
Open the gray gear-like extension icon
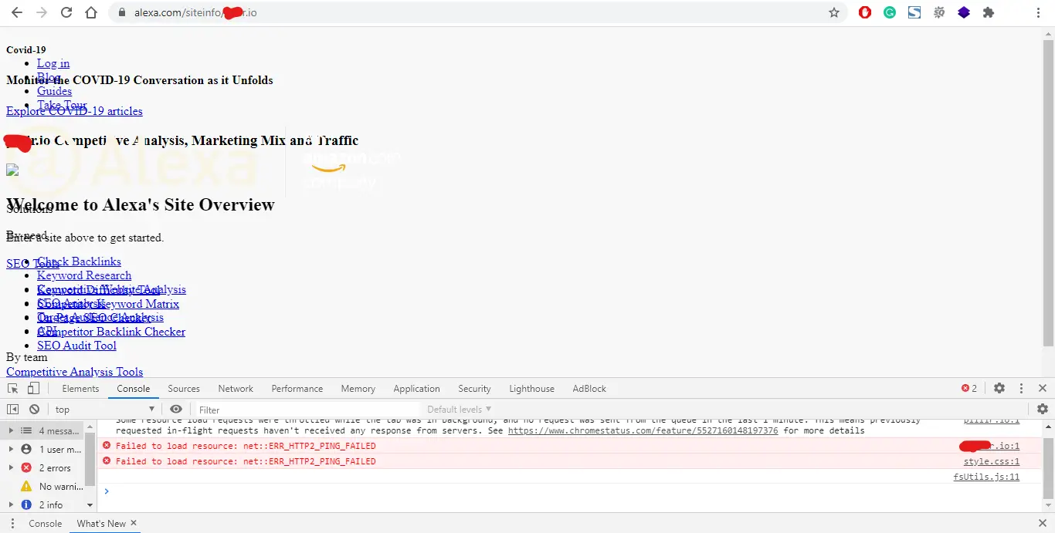coord(939,12)
